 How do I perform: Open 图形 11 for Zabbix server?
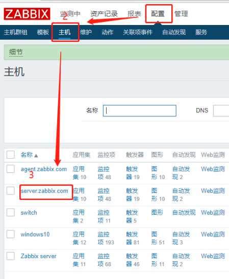point(158,260)
